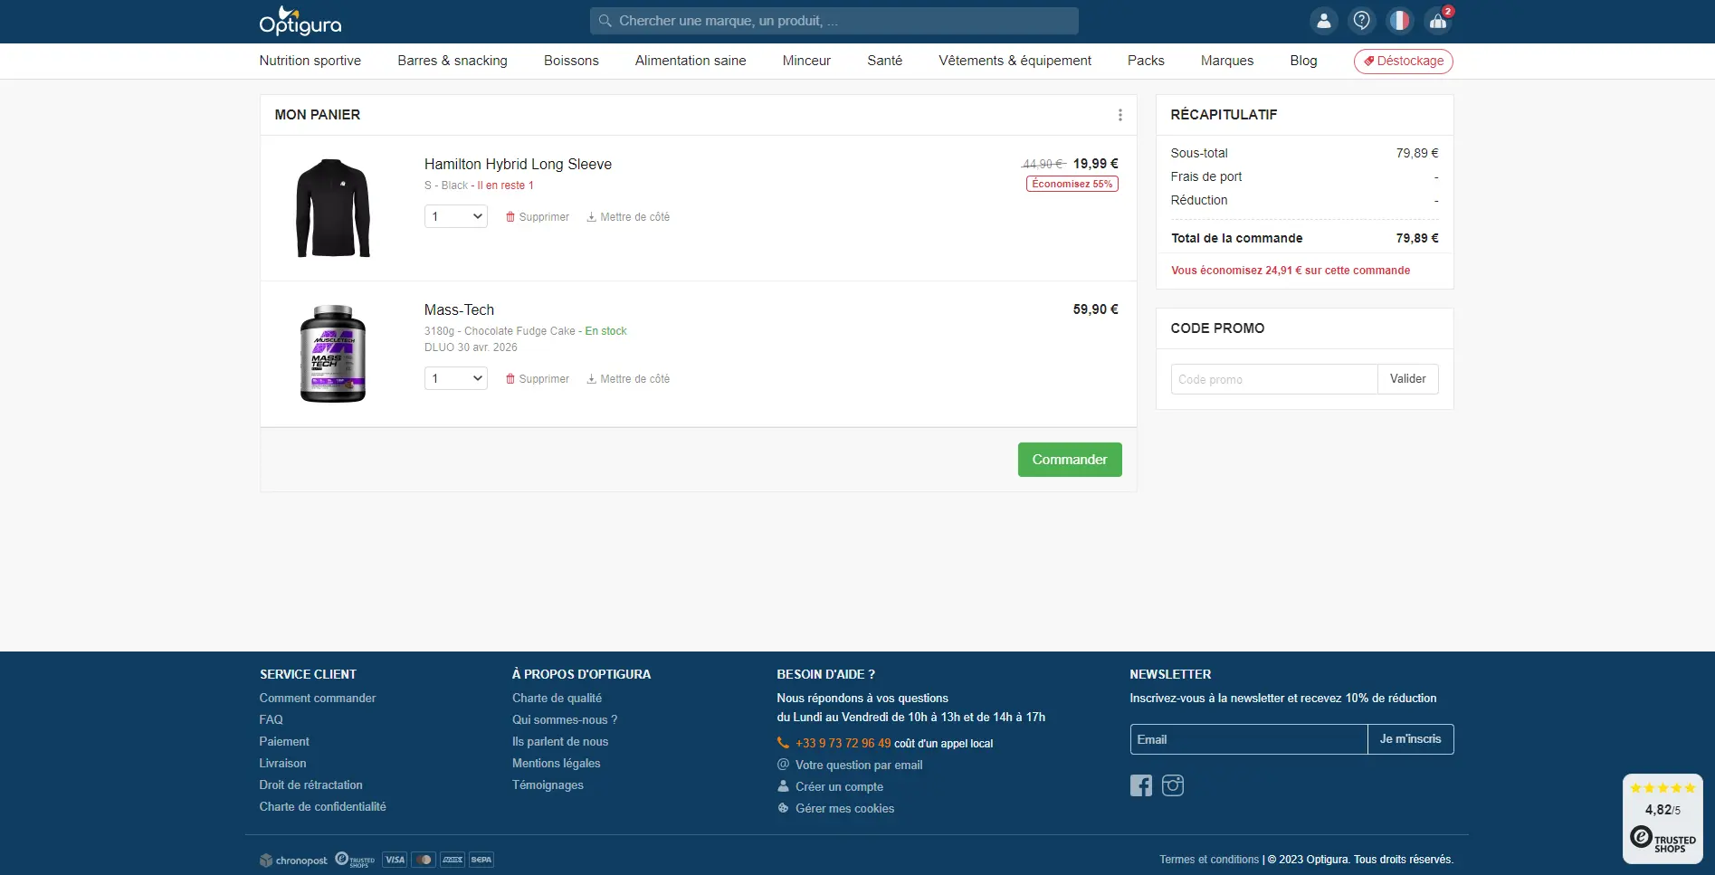
Task: Open the Optigura logo homepage
Action: point(300,21)
